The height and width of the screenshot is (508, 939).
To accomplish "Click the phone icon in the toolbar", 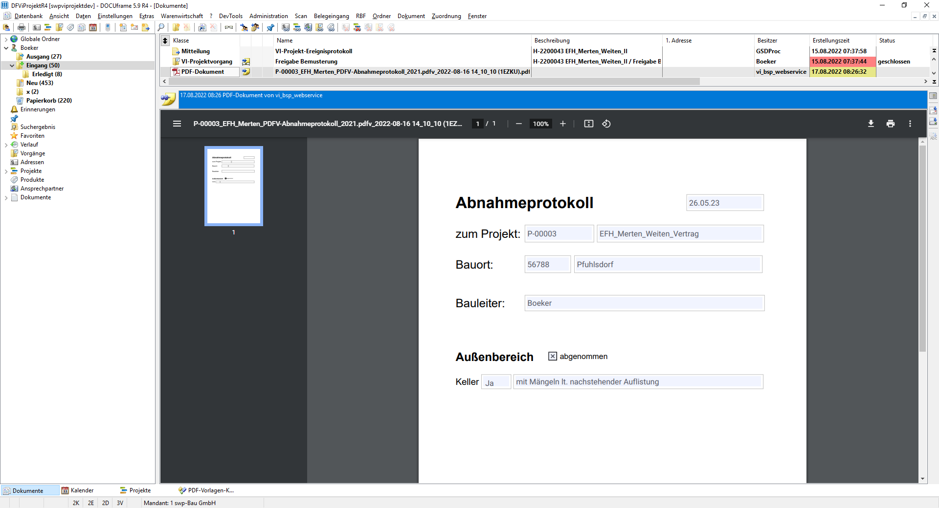I will pyautogui.click(x=108, y=27).
